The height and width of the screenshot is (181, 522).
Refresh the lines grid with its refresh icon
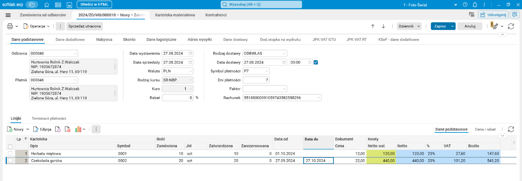pos(511,129)
